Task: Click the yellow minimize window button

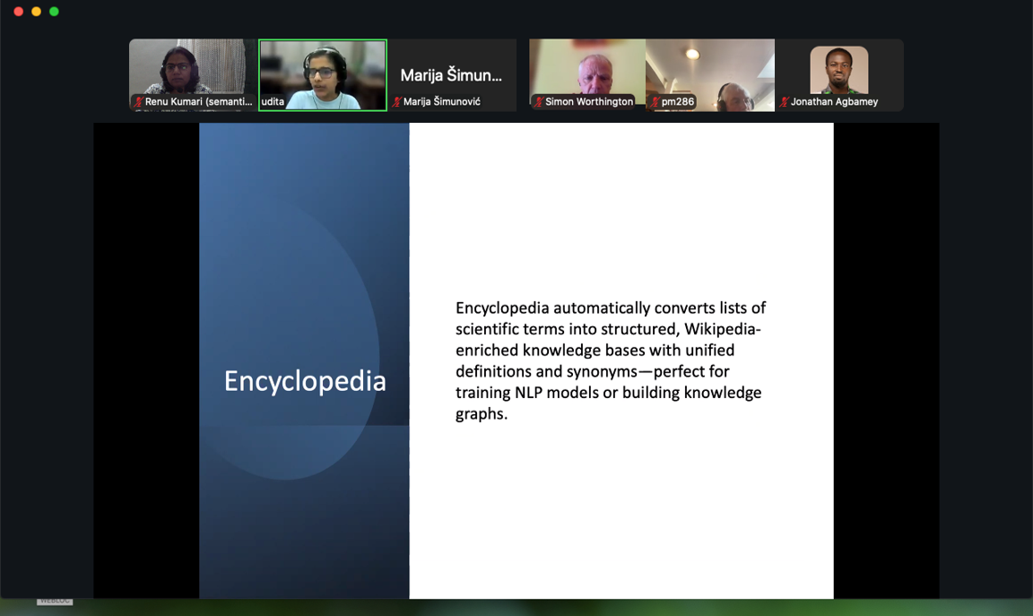Action: [x=36, y=11]
